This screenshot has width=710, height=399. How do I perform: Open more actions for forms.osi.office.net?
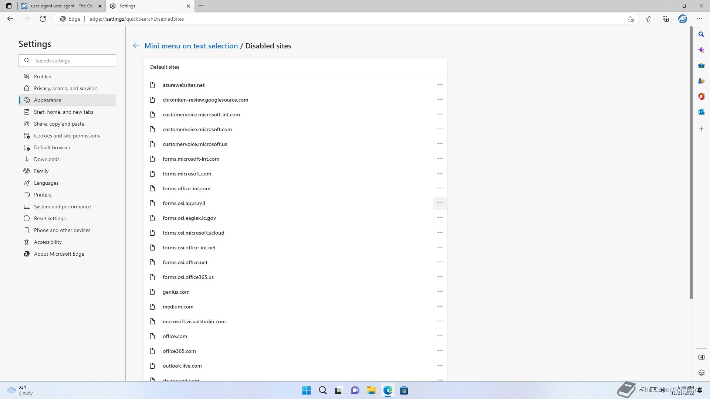440,262
